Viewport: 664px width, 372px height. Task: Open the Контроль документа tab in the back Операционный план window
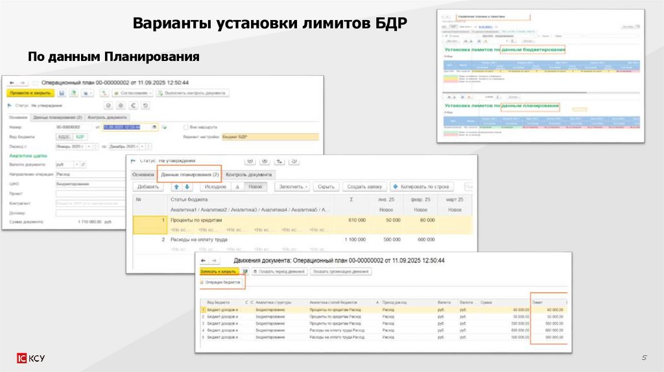[107, 117]
